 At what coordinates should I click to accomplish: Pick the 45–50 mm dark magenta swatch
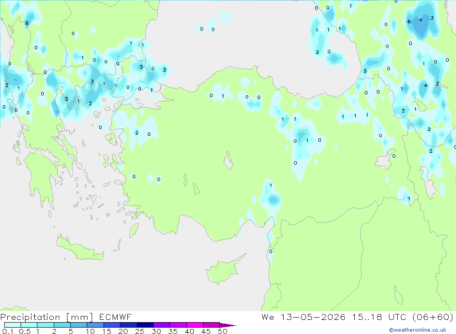pyautogui.click(x=211, y=325)
